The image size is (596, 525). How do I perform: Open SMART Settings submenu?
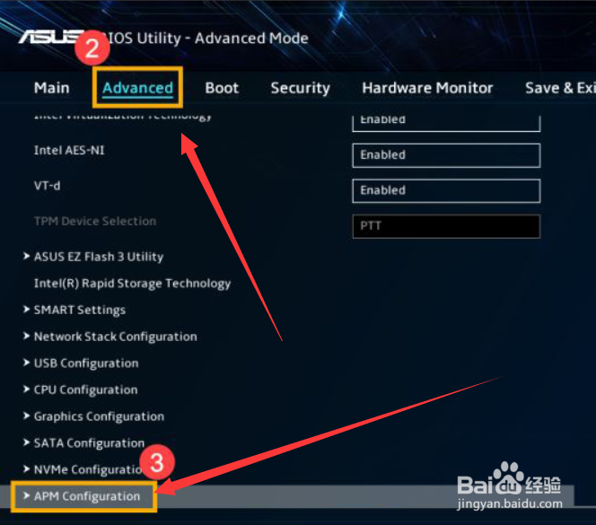pyautogui.click(x=80, y=311)
